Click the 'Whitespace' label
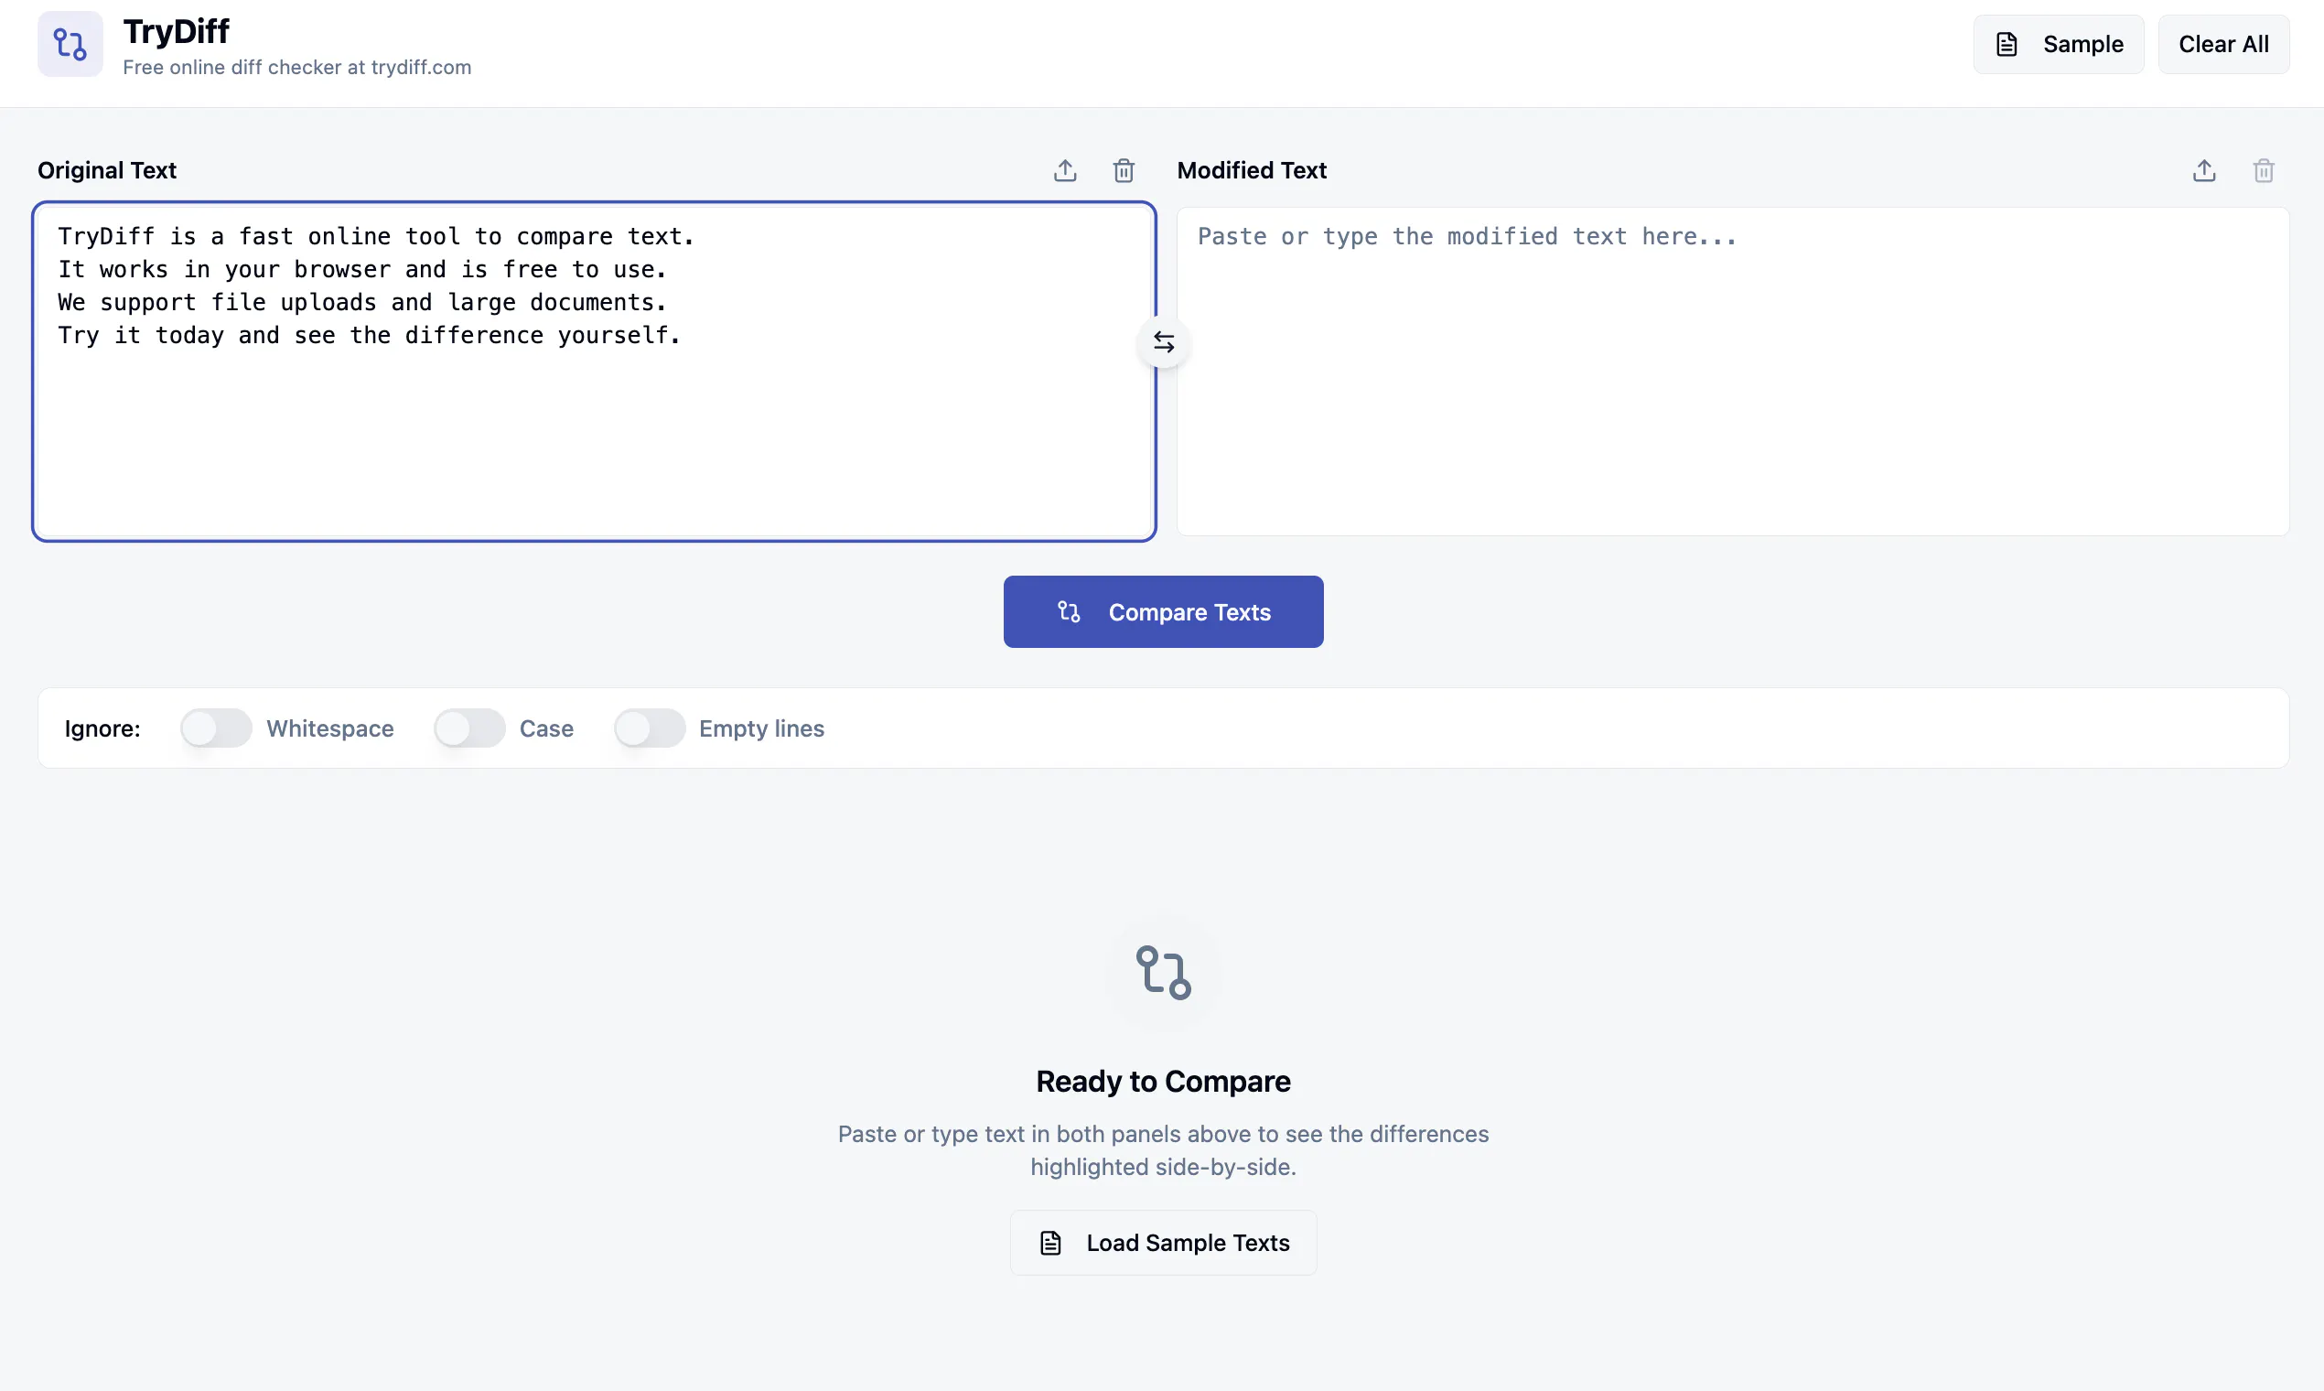Screen dimensions: 2324x1391 pyautogui.click(x=330, y=728)
